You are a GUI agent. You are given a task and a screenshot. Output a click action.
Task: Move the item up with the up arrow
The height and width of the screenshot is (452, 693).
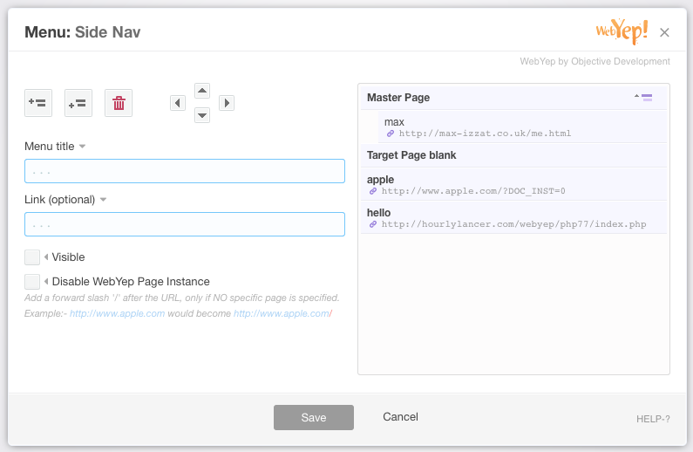(202, 91)
